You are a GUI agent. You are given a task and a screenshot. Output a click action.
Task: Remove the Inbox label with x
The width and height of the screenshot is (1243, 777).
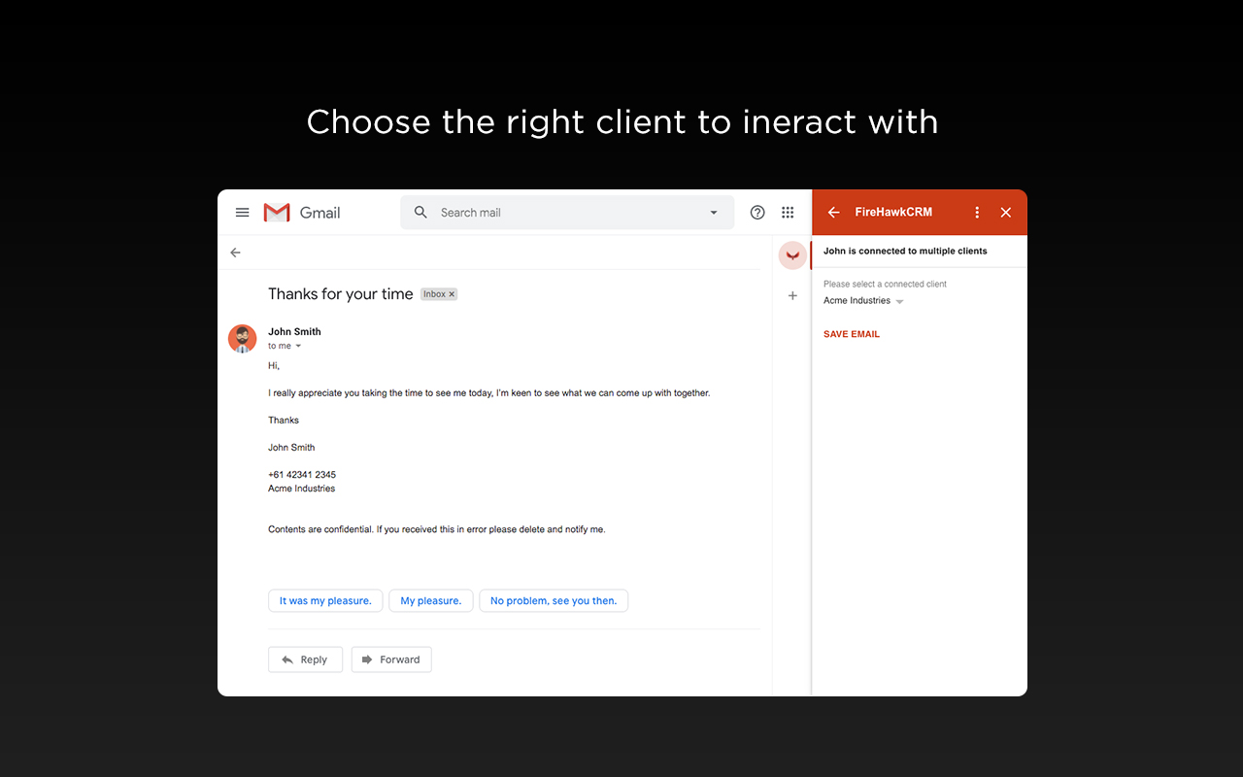tap(452, 294)
